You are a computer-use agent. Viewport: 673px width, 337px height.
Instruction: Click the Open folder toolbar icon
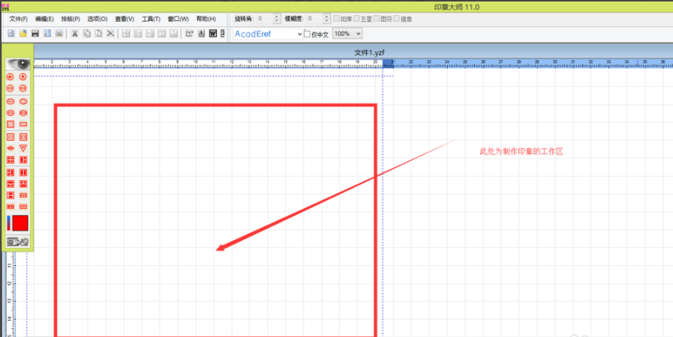point(23,34)
